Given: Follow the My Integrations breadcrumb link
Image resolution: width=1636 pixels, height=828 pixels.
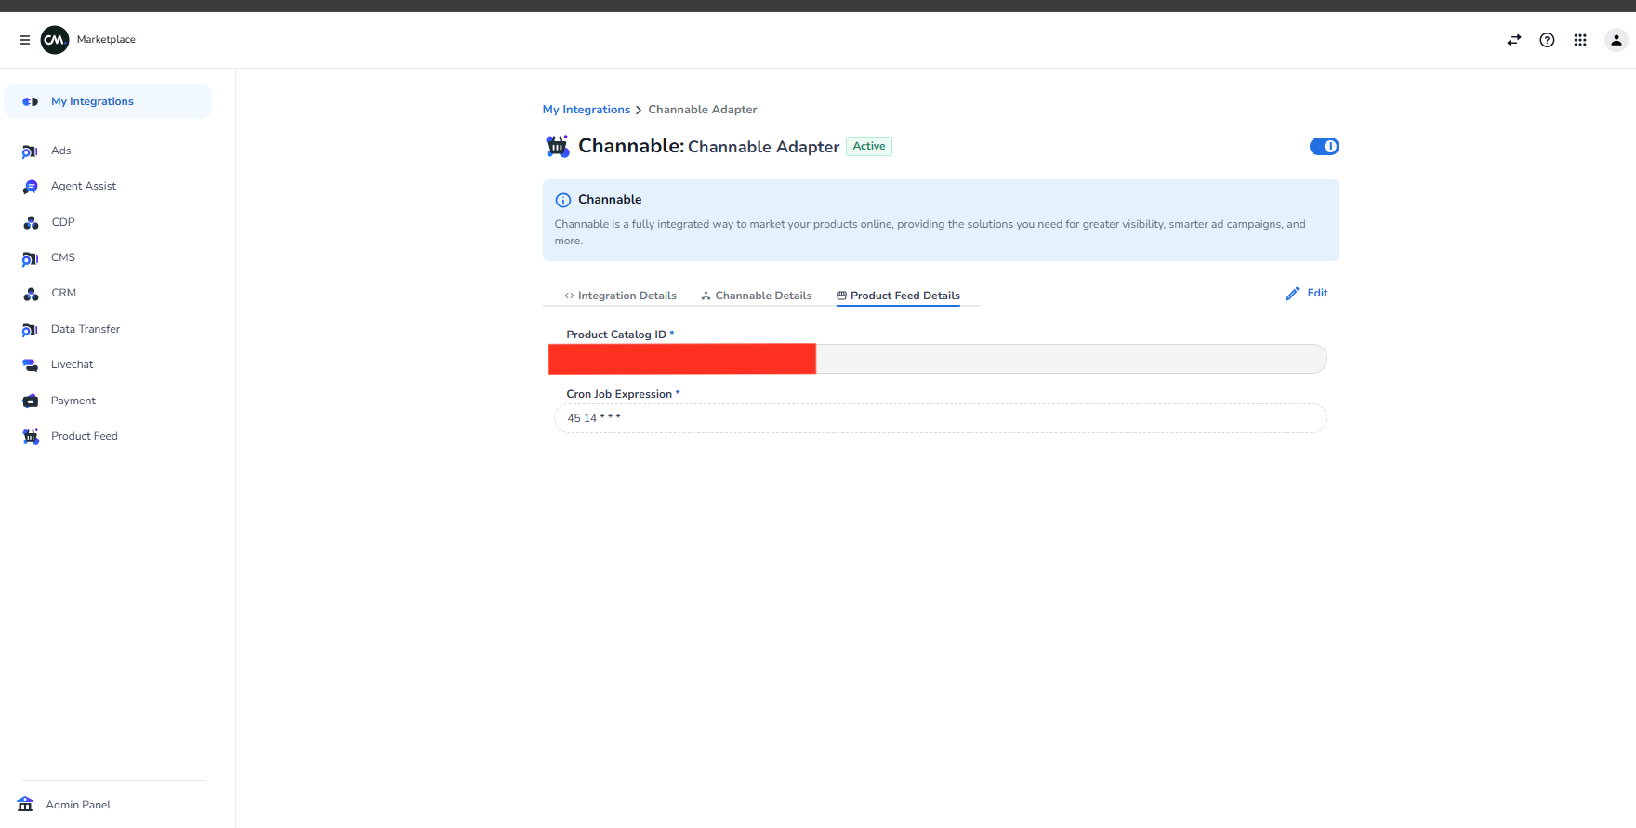Looking at the screenshot, I should (587, 110).
